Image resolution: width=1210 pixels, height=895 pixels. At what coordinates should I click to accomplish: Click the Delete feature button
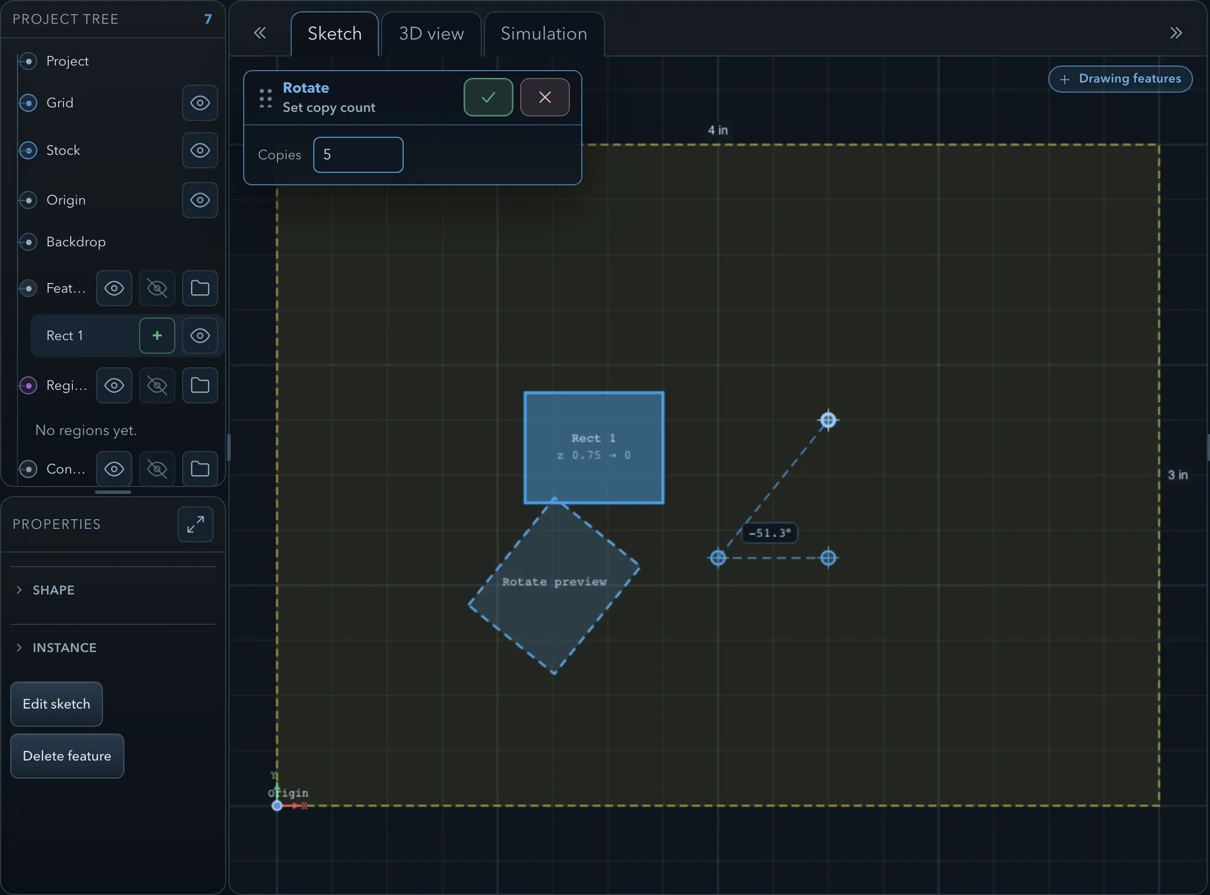click(x=67, y=756)
